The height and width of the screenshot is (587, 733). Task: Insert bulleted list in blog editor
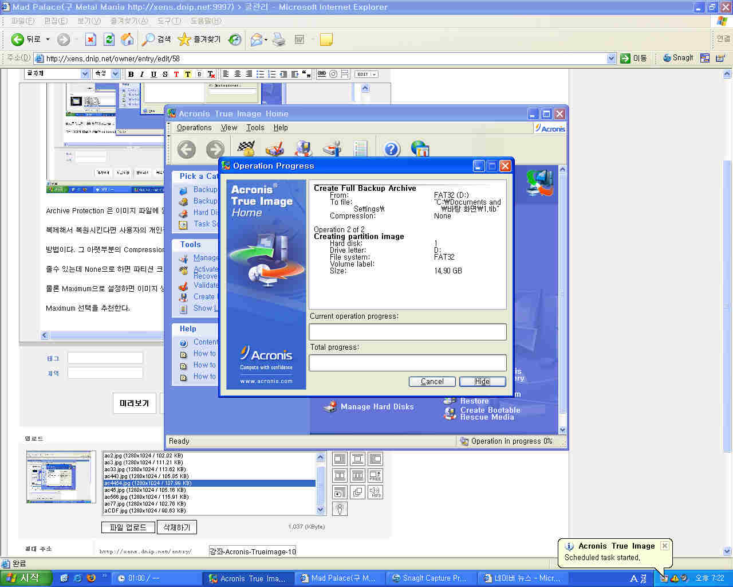[260, 74]
